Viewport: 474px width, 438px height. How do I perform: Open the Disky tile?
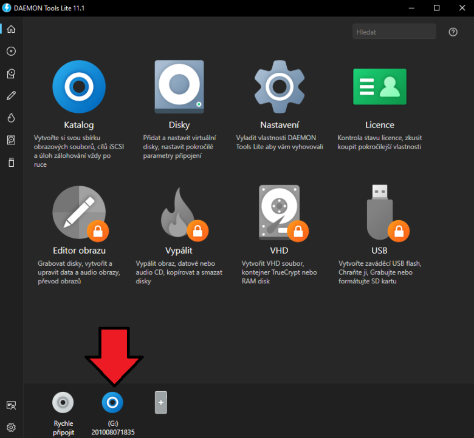[179, 87]
